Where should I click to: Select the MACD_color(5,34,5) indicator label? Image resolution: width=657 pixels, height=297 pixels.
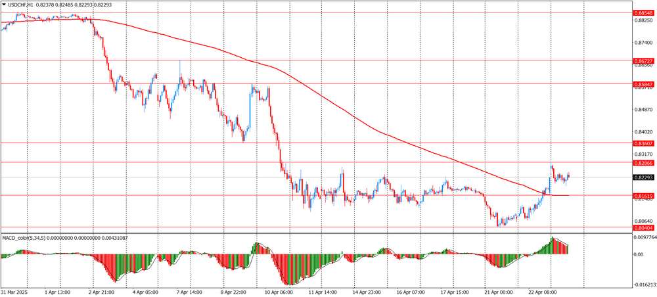click(24, 238)
